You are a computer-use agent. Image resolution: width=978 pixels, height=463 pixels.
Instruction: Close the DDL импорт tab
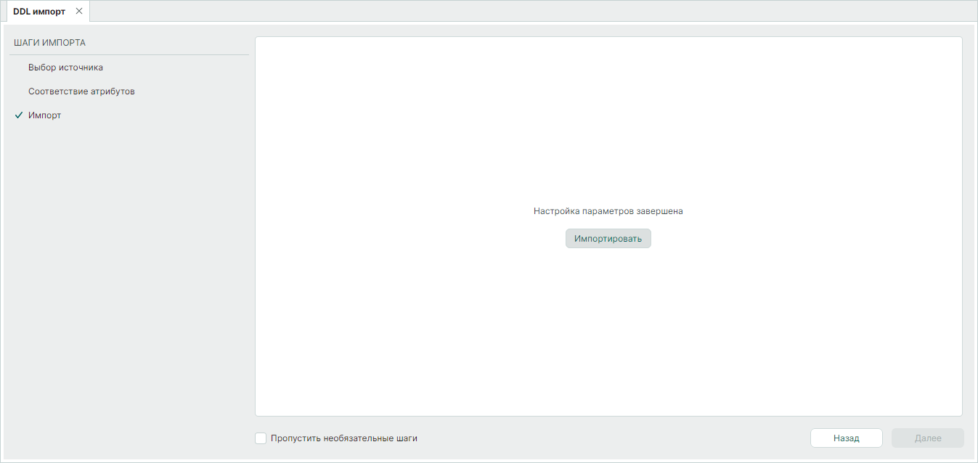(x=79, y=11)
